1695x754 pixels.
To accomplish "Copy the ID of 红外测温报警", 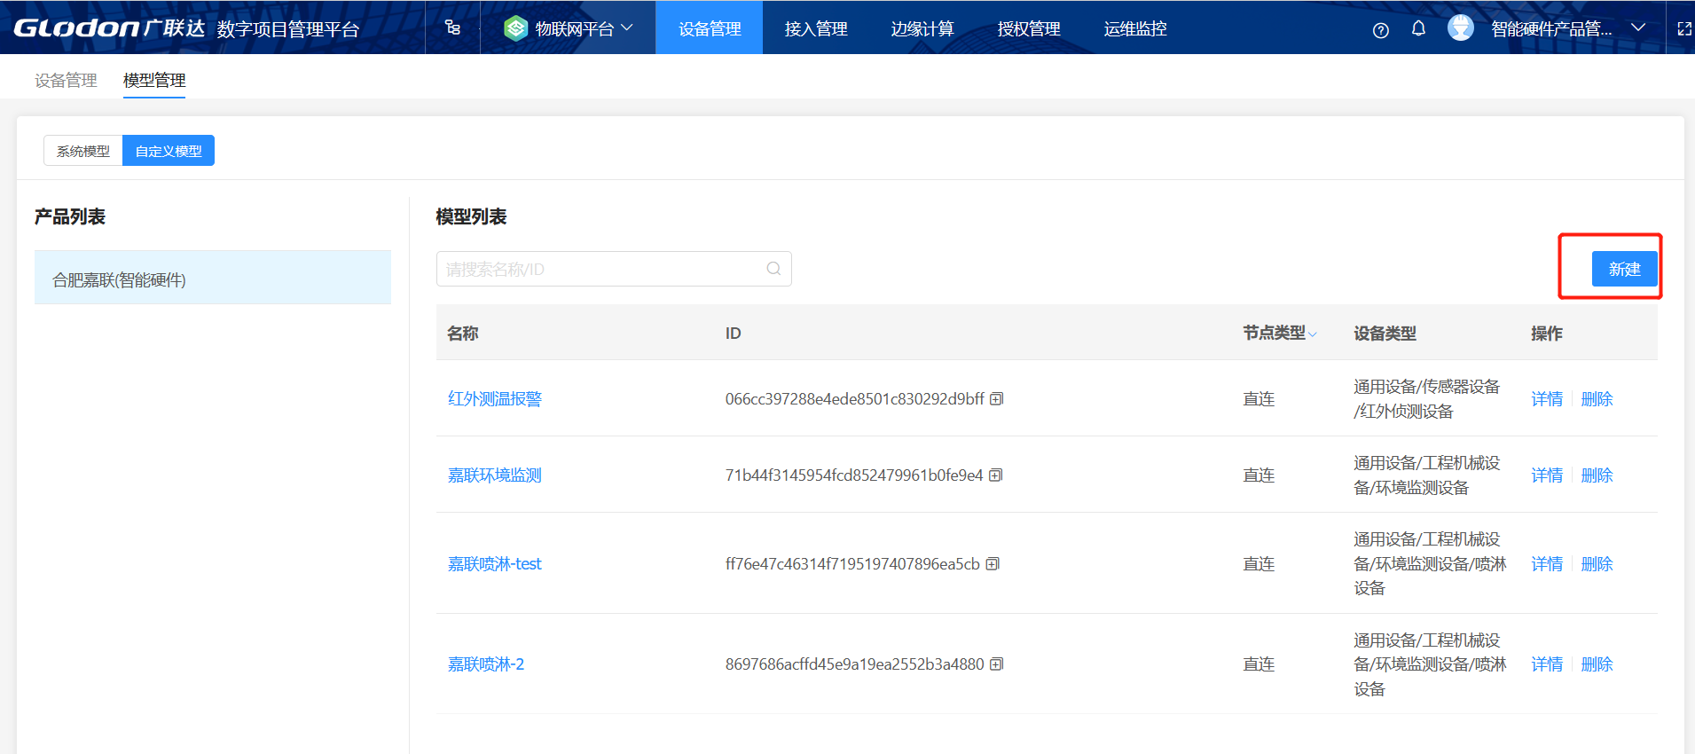I will tap(997, 399).
